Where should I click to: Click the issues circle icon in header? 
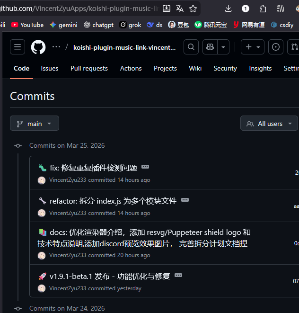pos(276,47)
